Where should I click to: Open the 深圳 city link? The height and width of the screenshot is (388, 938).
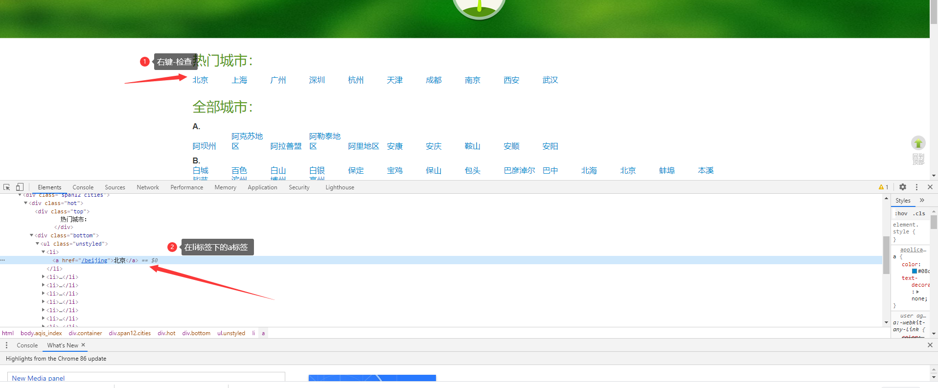pos(317,80)
